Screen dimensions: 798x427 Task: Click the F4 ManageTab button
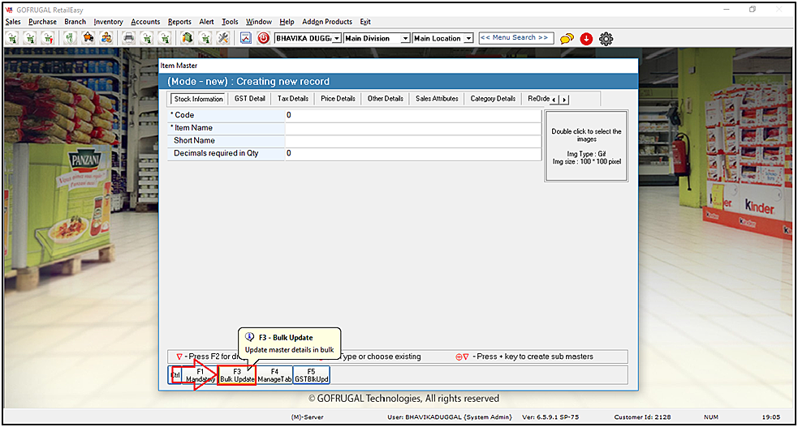point(274,375)
